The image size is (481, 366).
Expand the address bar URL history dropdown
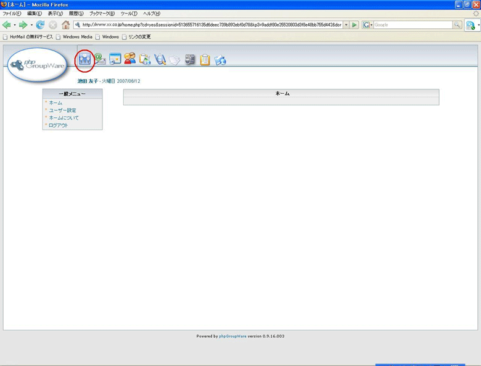(x=346, y=25)
